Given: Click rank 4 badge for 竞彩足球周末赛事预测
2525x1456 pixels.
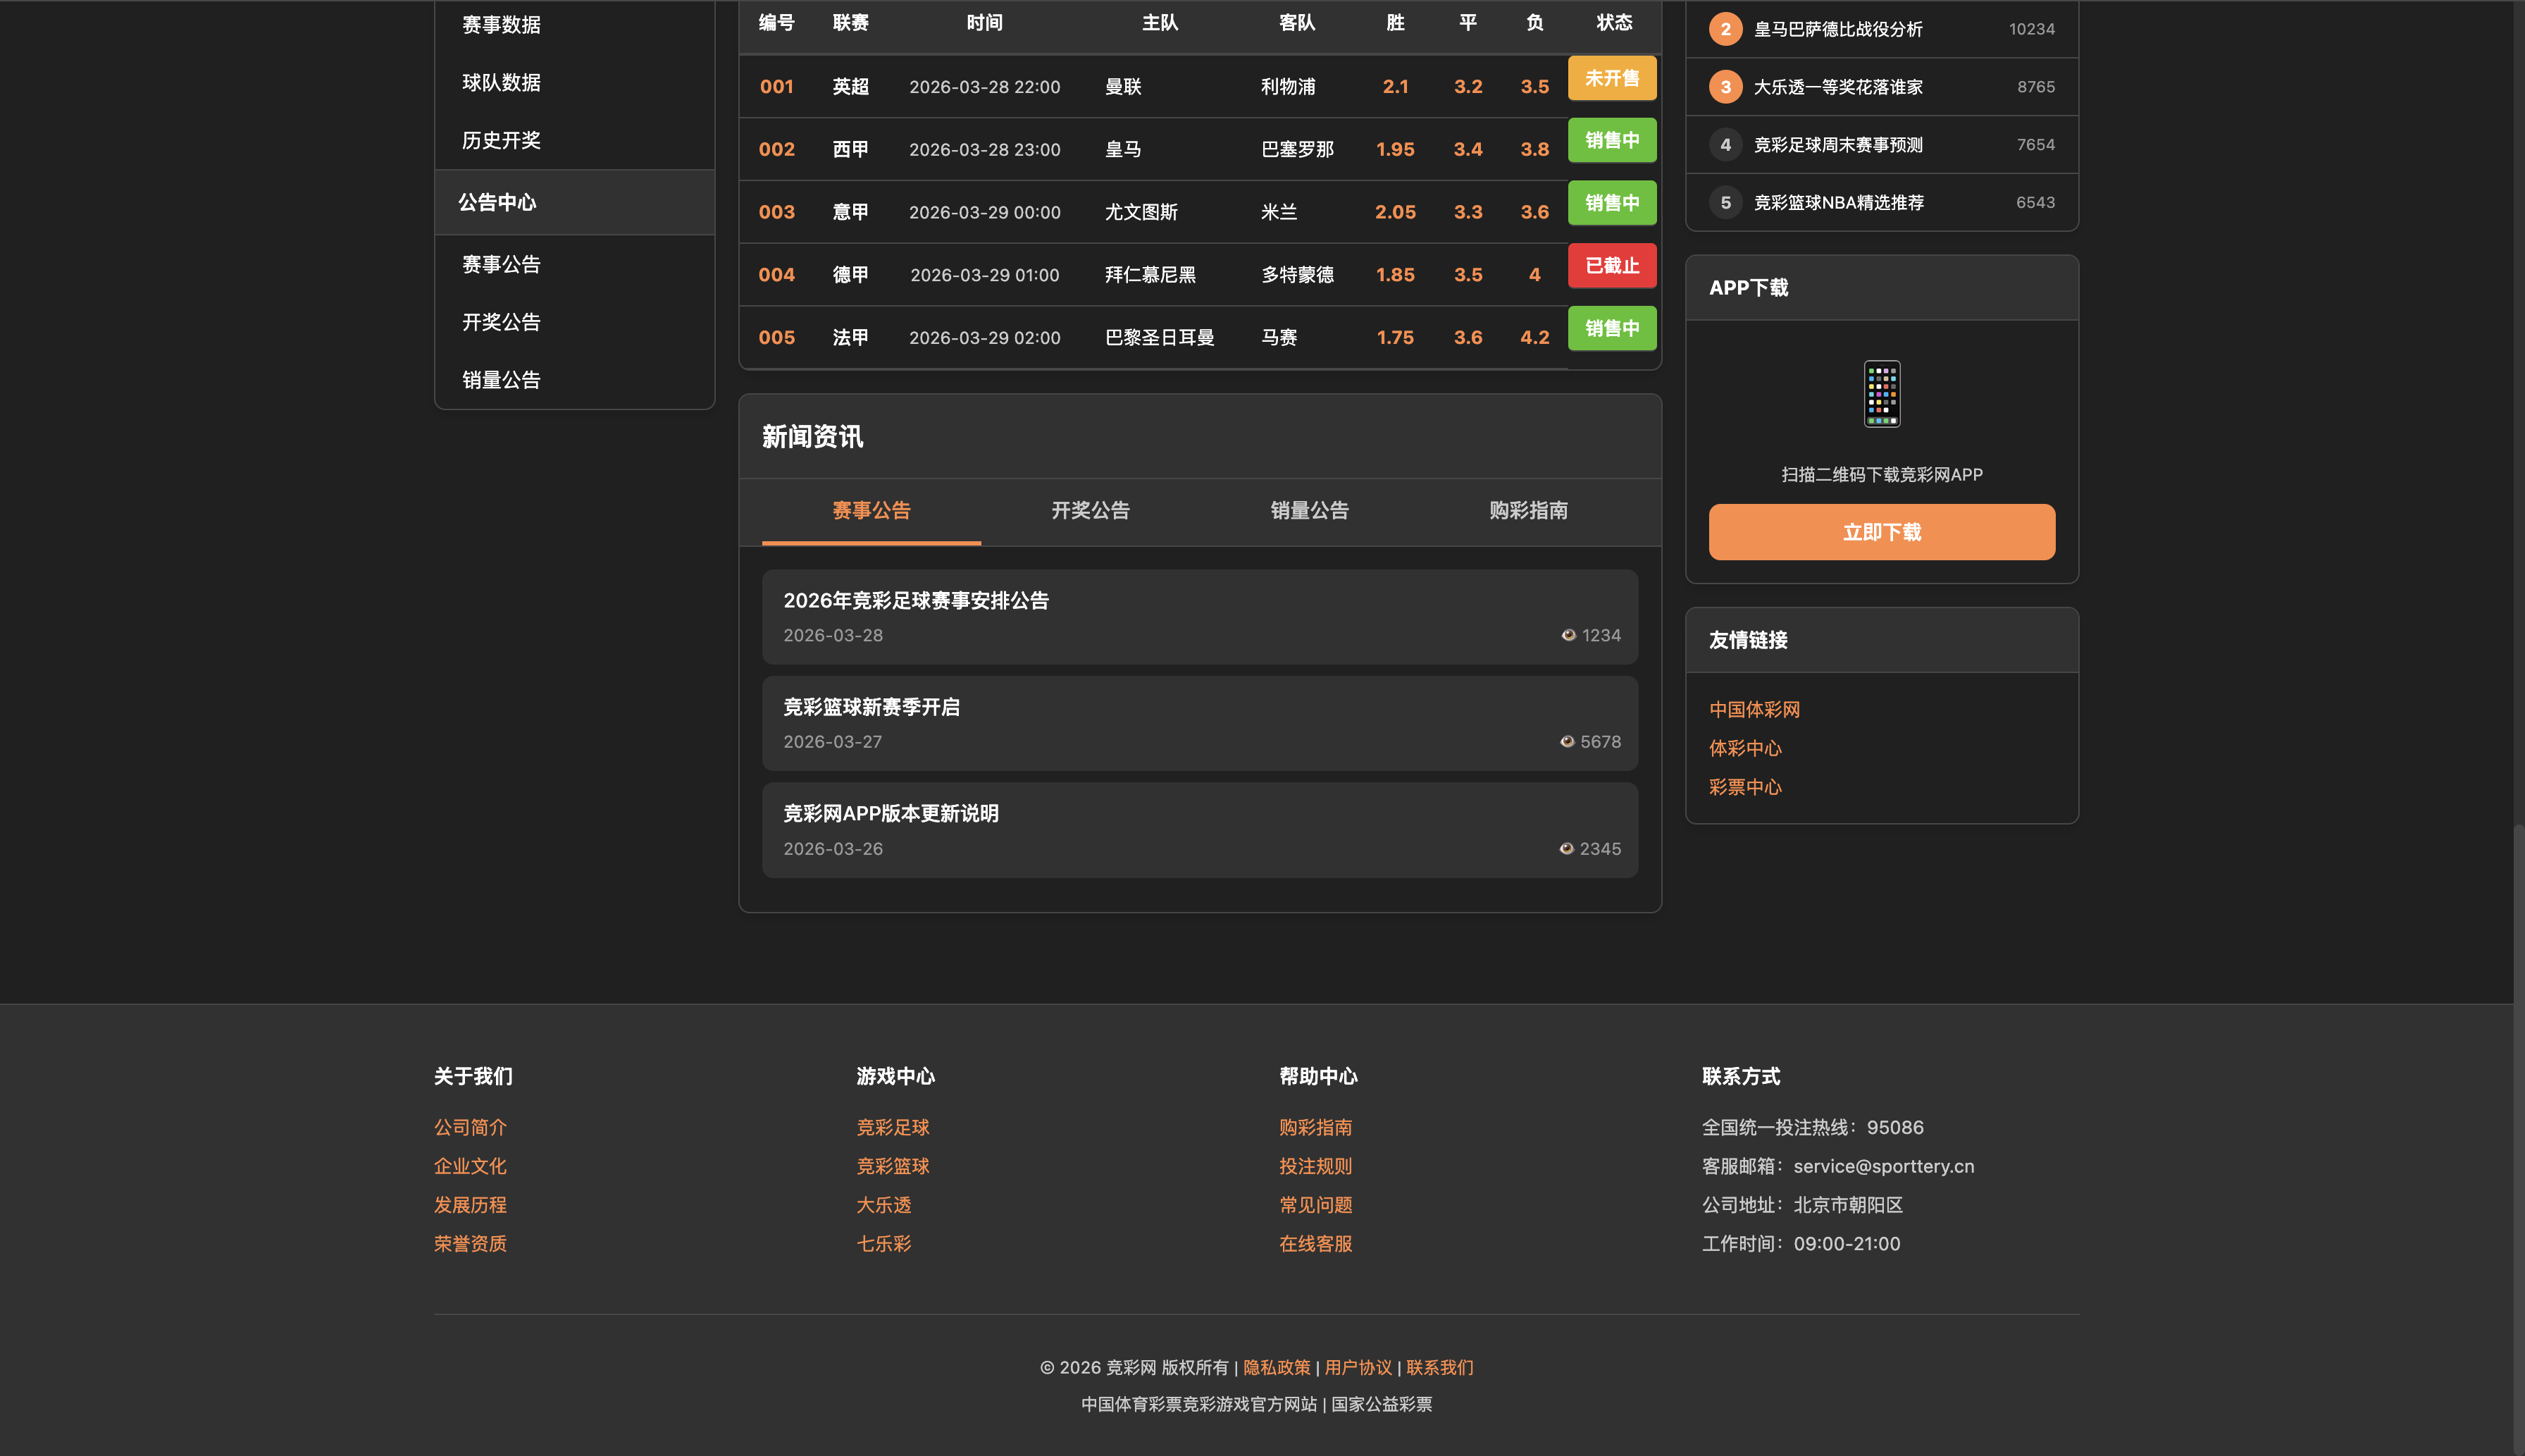Looking at the screenshot, I should pos(1725,145).
